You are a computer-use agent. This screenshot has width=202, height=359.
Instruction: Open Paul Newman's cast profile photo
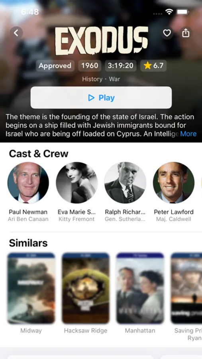point(28,183)
